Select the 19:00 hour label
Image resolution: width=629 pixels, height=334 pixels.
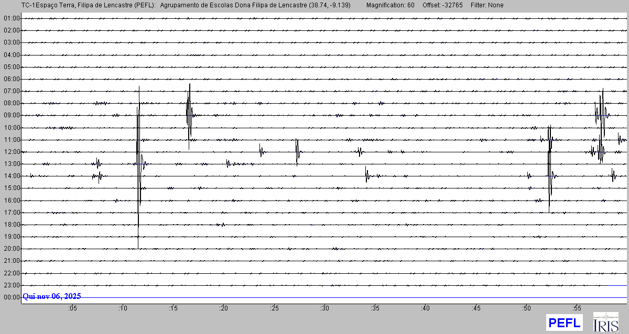12,237
